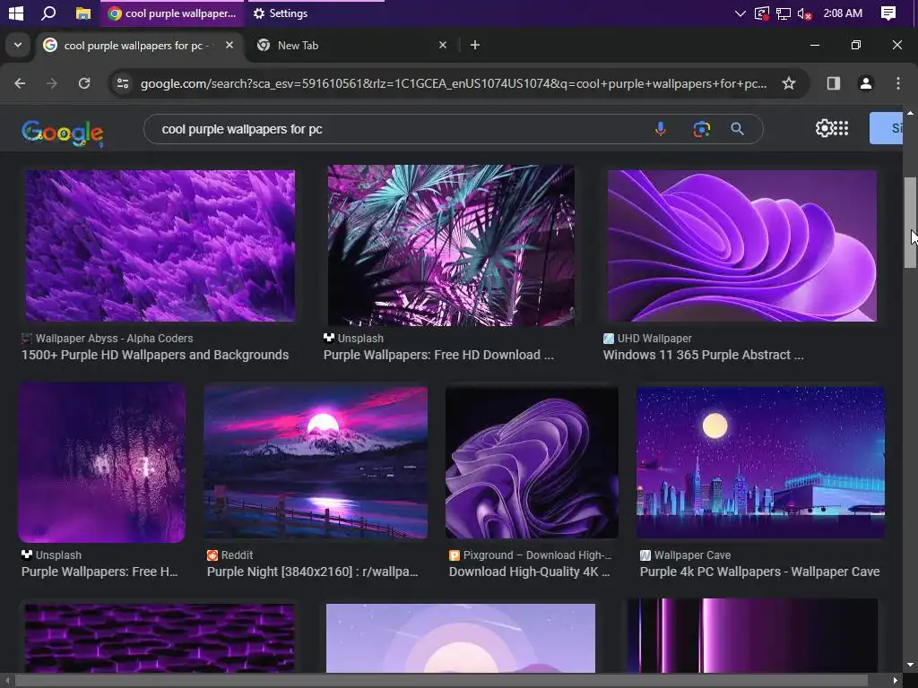Open purple hexagon pattern image
This screenshot has height=688, width=918.
pyautogui.click(x=160, y=638)
